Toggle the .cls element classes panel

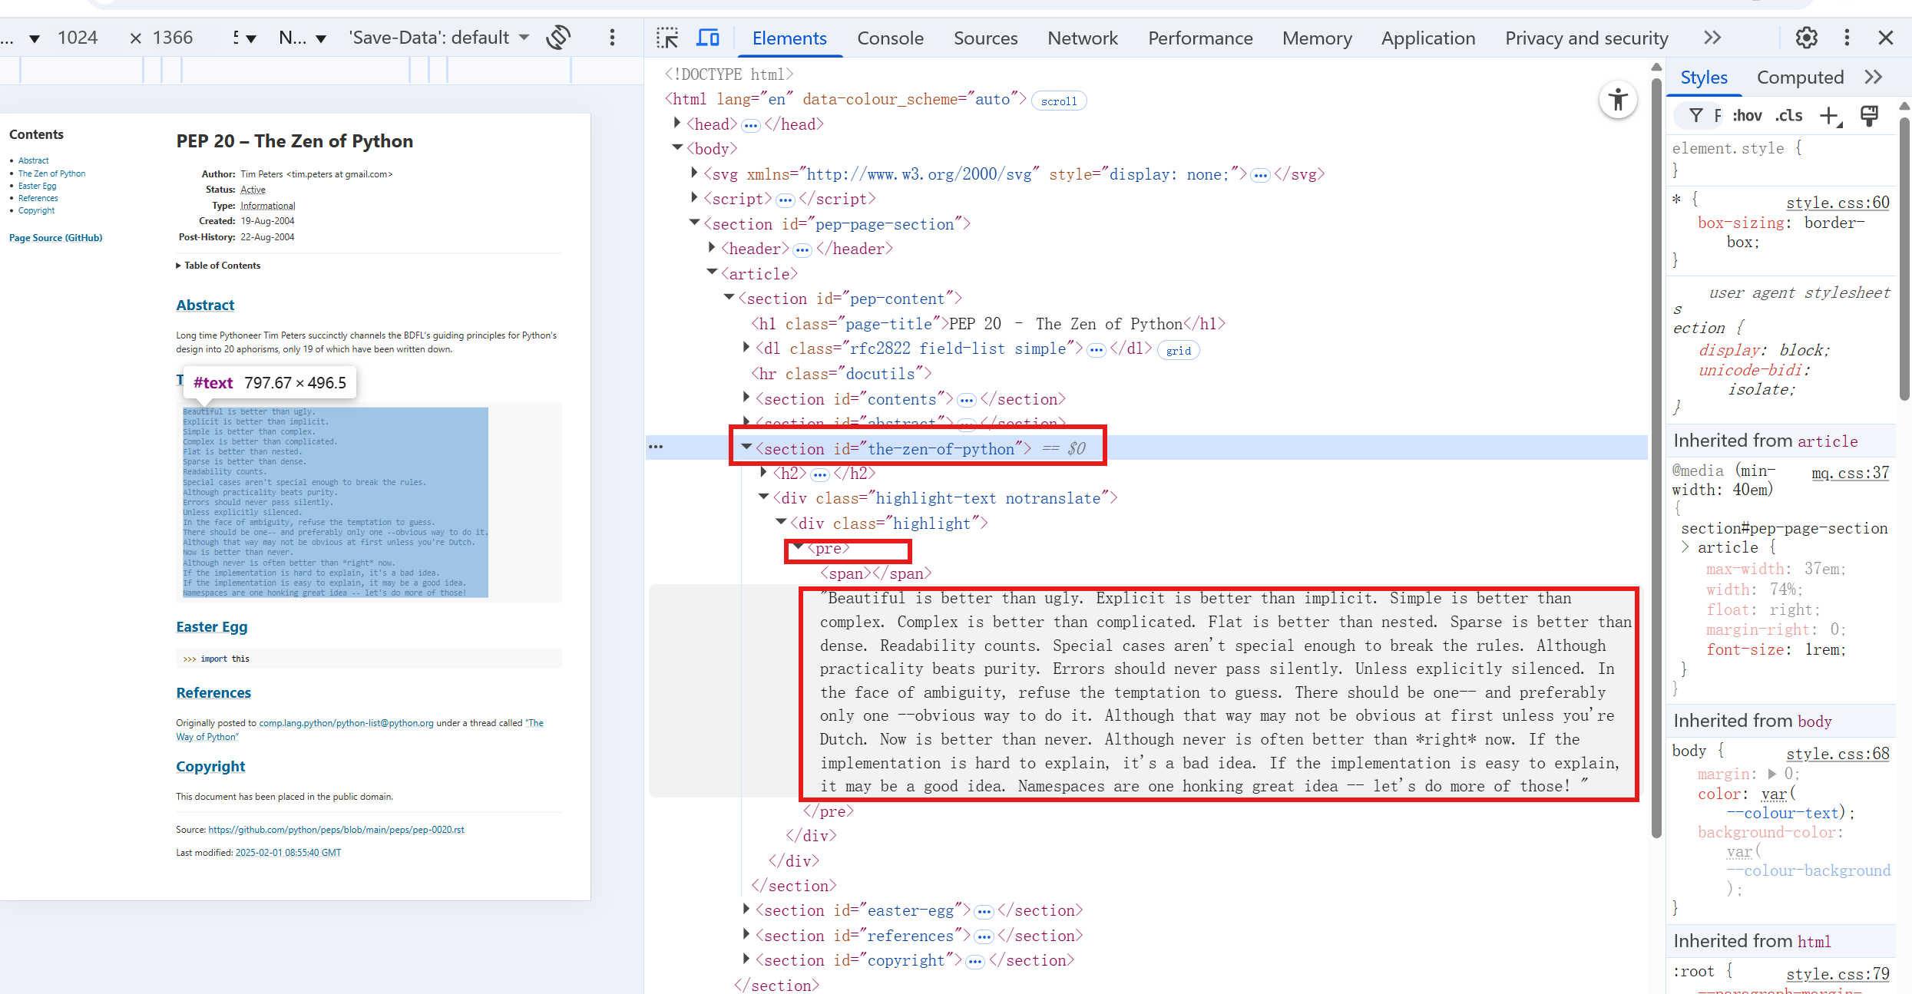tap(1788, 116)
